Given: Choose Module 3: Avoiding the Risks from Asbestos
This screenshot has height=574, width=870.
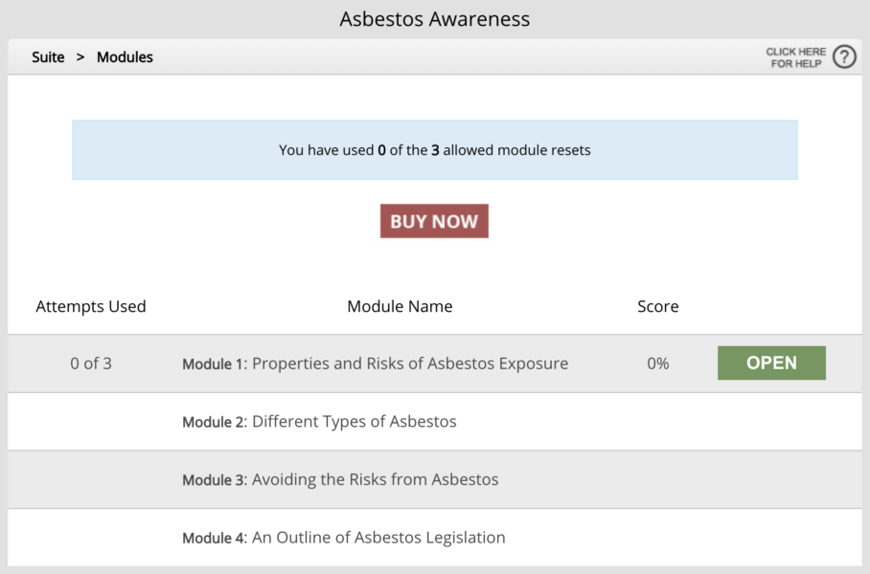Looking at the screenshot, I should (340, 479).
